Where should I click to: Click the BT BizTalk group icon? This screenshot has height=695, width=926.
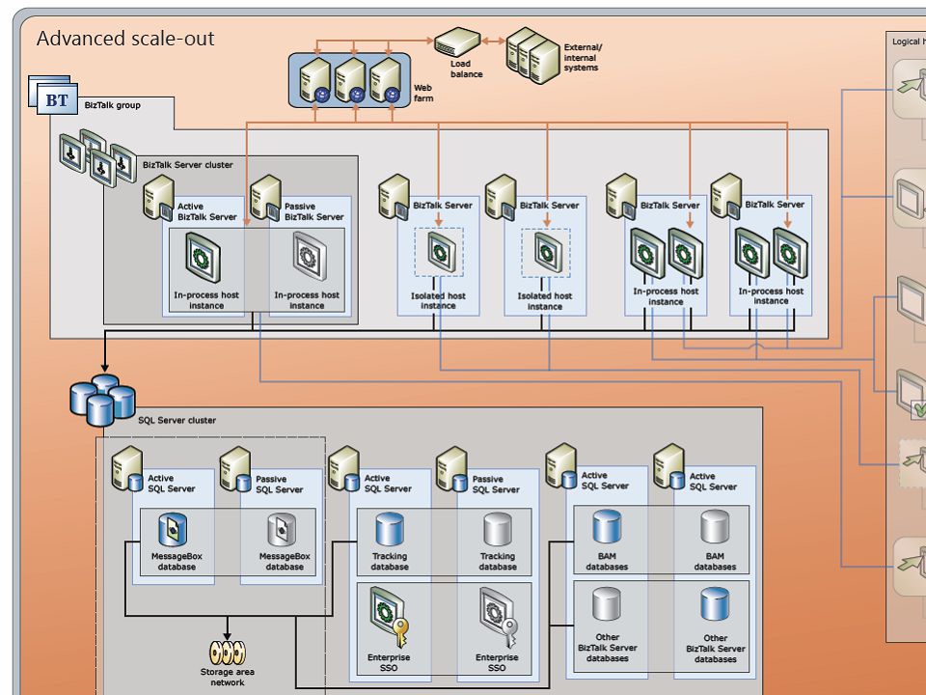(x=53, y=95)
